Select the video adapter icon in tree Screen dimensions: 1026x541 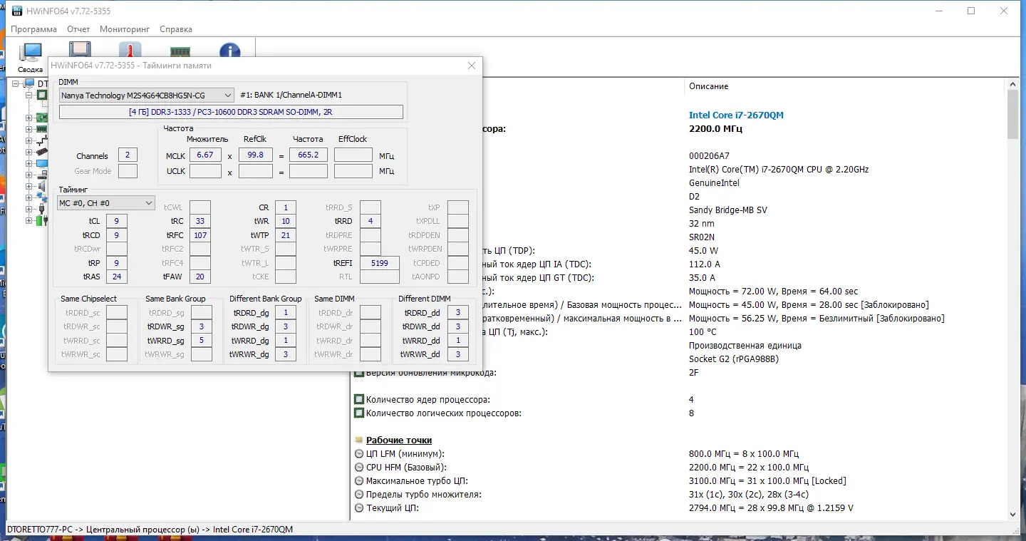(42, 152)
